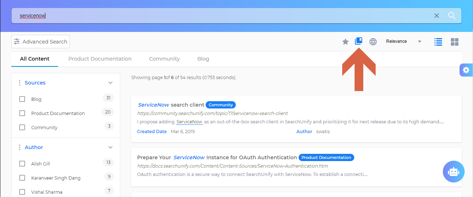This screenshot has width=473, height=197.
Task: Click the magnifier search icon
Action: point(452,16)
